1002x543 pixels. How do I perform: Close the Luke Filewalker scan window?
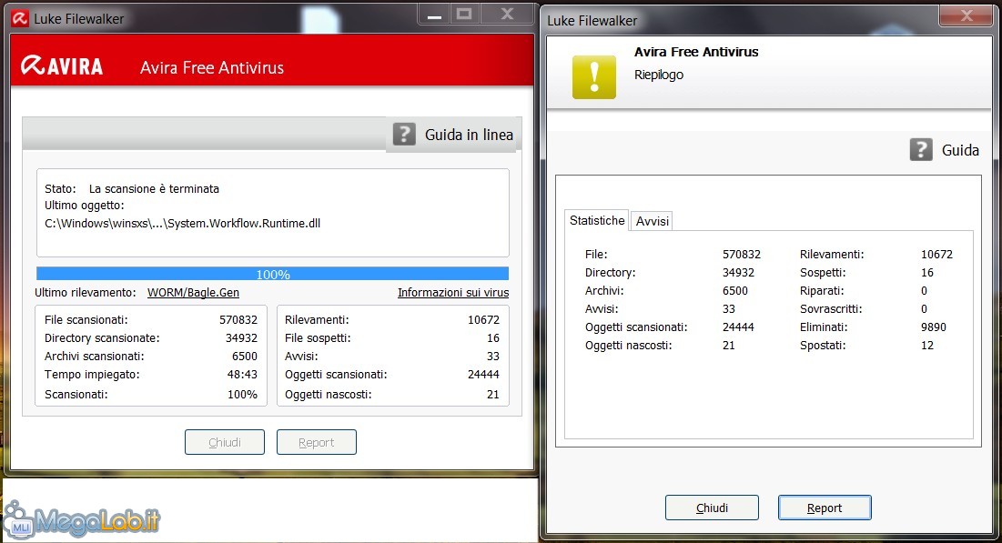point(507,15)
